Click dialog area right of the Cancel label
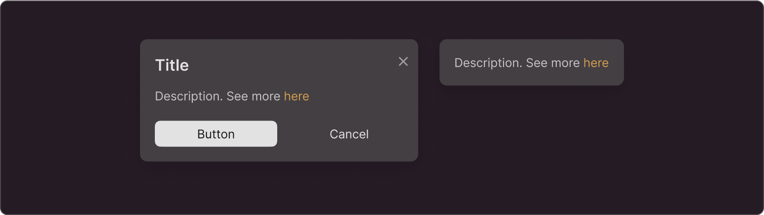The image size is (764, 215). [x=393, y=134]
